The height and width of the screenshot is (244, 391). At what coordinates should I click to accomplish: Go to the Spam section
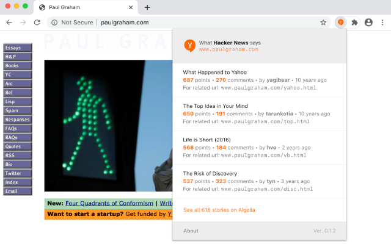pos(18,110)
